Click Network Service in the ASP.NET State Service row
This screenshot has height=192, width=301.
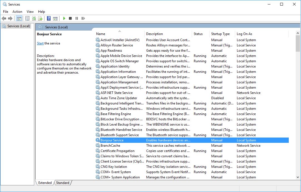pyautogui.click(x=248, y=93)
